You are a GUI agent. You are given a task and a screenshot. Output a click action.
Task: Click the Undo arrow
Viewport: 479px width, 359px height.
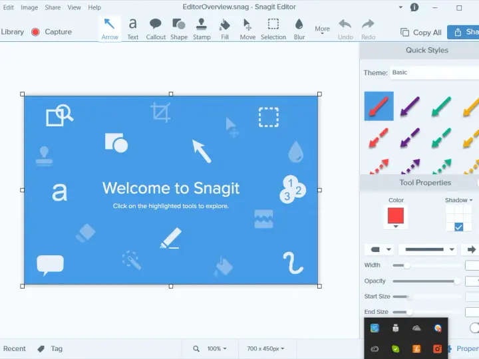coord(345,29)
